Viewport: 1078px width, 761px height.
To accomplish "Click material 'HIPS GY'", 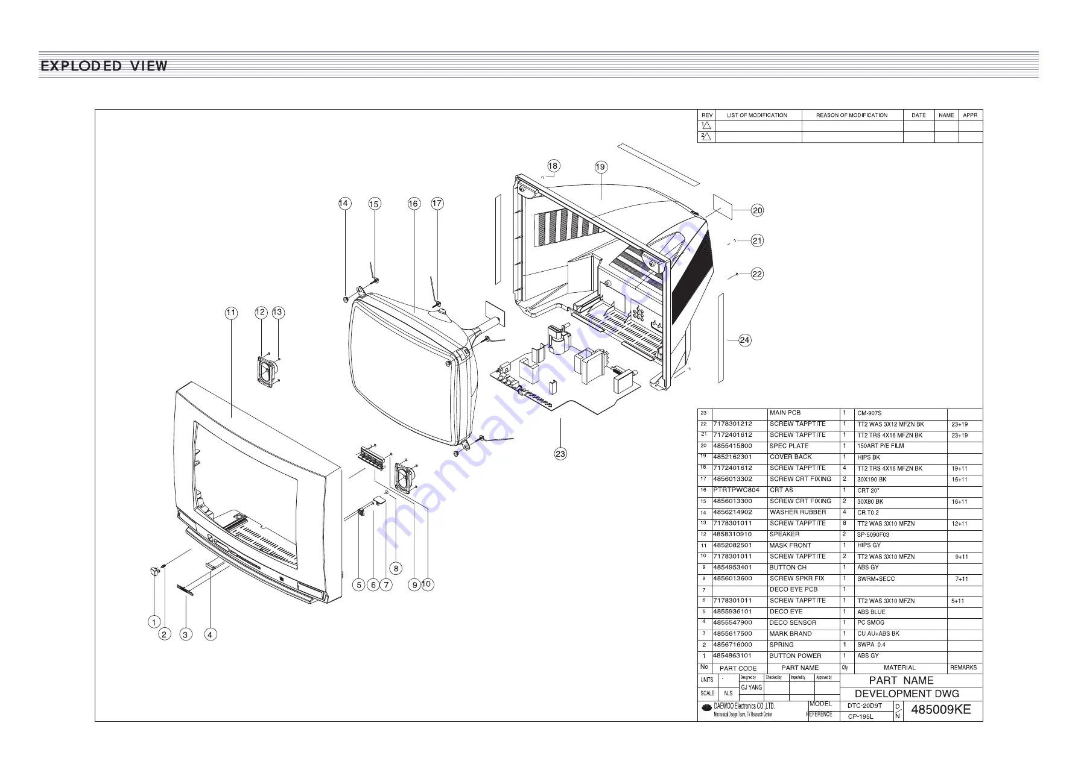I will click(869, 545).
